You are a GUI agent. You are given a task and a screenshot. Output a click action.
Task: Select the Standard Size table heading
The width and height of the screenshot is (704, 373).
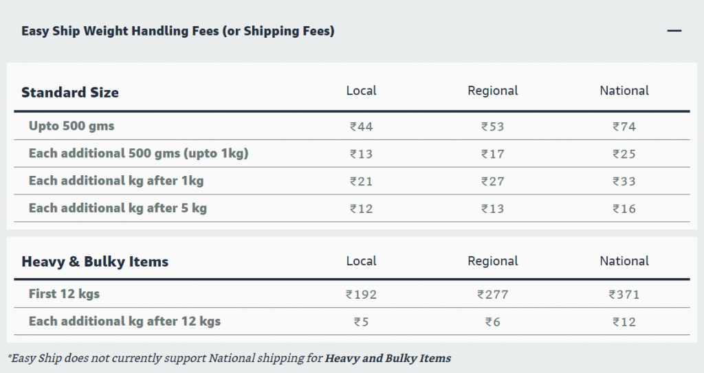(x=70, y=93)
